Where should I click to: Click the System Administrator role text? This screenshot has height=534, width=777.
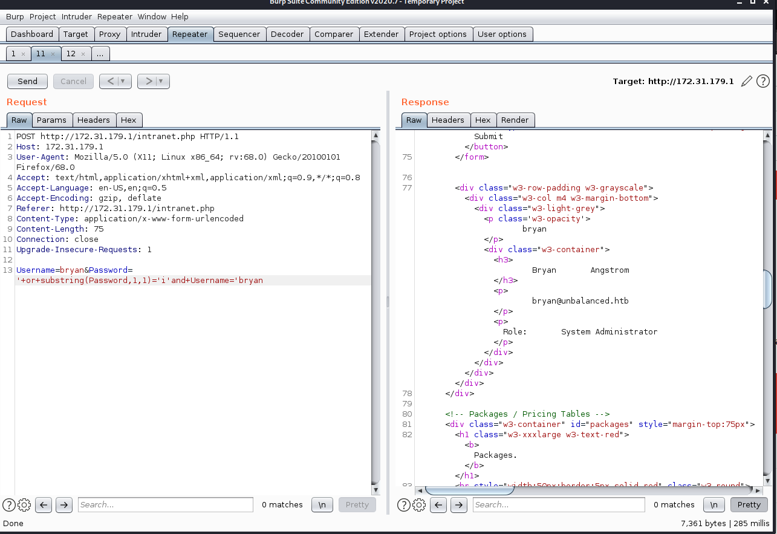coord(609,331)
